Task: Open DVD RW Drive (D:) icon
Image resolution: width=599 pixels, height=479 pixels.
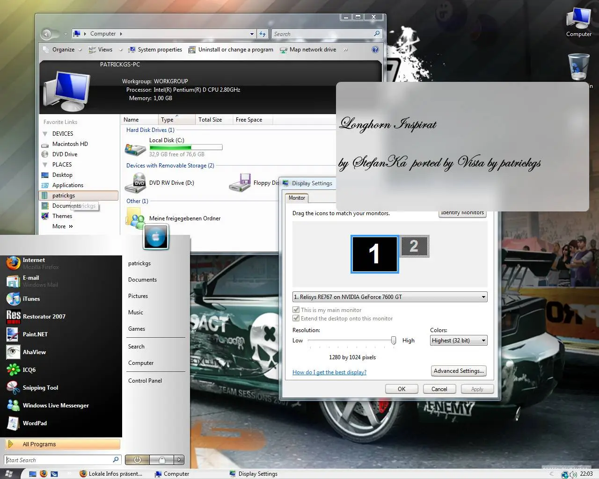Action: [136, 183]
